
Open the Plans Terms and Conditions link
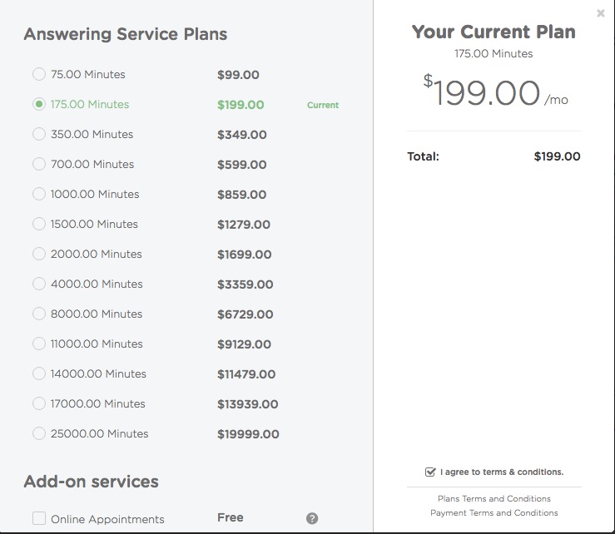(494, 499)
